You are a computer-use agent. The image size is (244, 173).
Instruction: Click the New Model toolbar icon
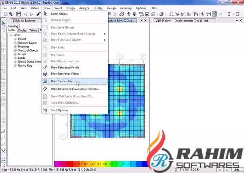pyautogui.click(x=6, y=14)
